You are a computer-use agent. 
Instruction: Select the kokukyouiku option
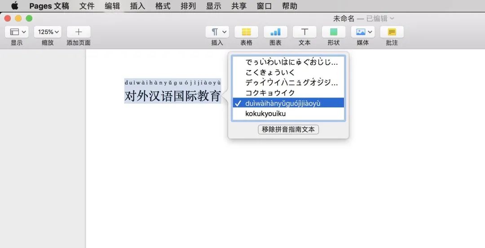(x=288, y=113)
